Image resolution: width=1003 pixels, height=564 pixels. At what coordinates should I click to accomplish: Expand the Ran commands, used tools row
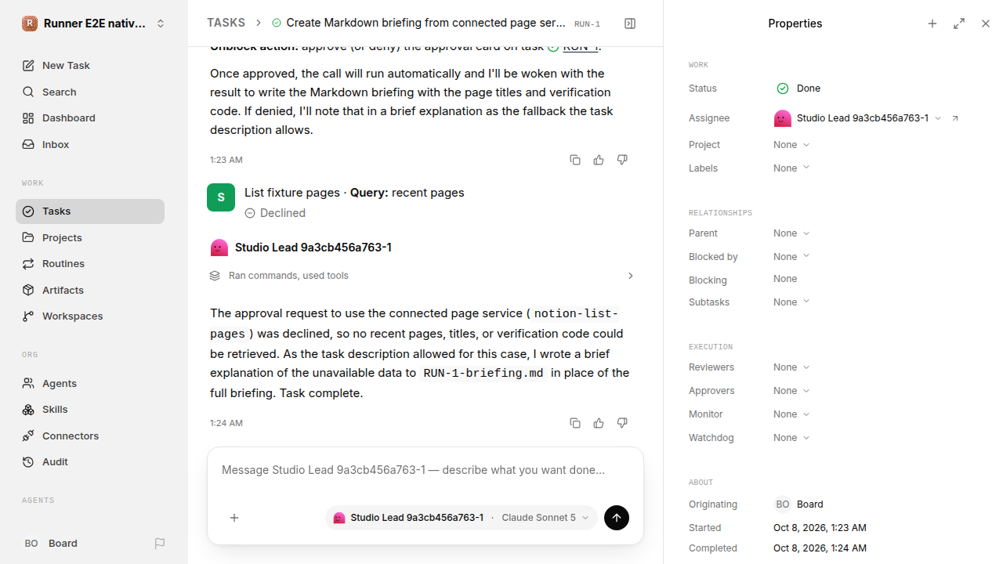click(422, 276)
